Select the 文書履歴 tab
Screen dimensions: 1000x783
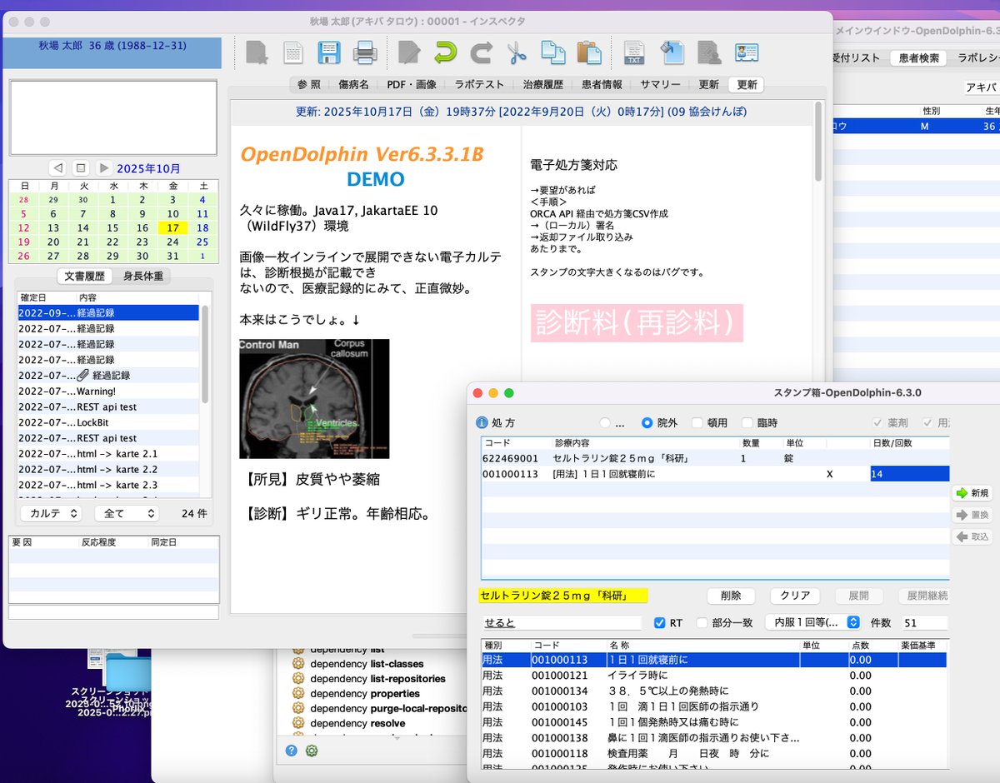point(85,276)
